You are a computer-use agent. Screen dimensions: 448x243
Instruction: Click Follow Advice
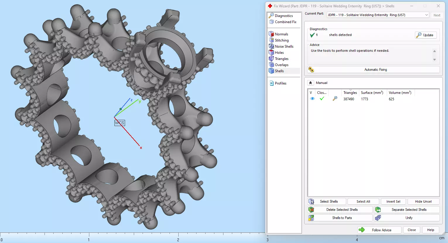point(379,230)
